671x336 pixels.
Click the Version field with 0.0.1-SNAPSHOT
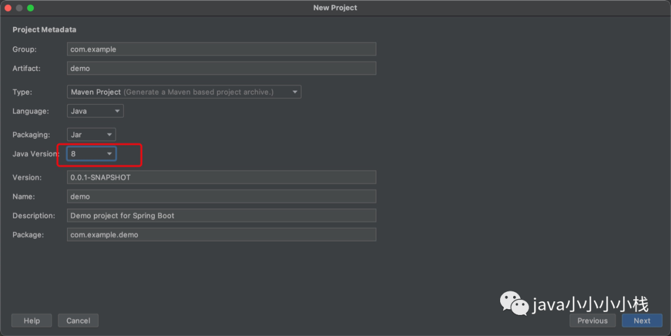point(222,177)
